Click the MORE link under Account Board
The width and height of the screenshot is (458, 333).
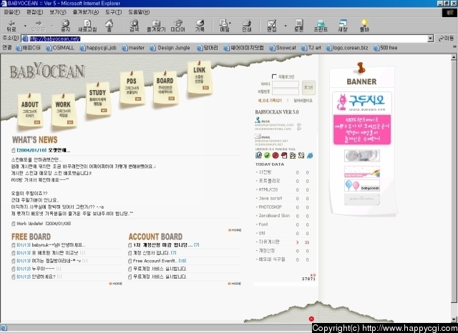[x=235, y=284]
